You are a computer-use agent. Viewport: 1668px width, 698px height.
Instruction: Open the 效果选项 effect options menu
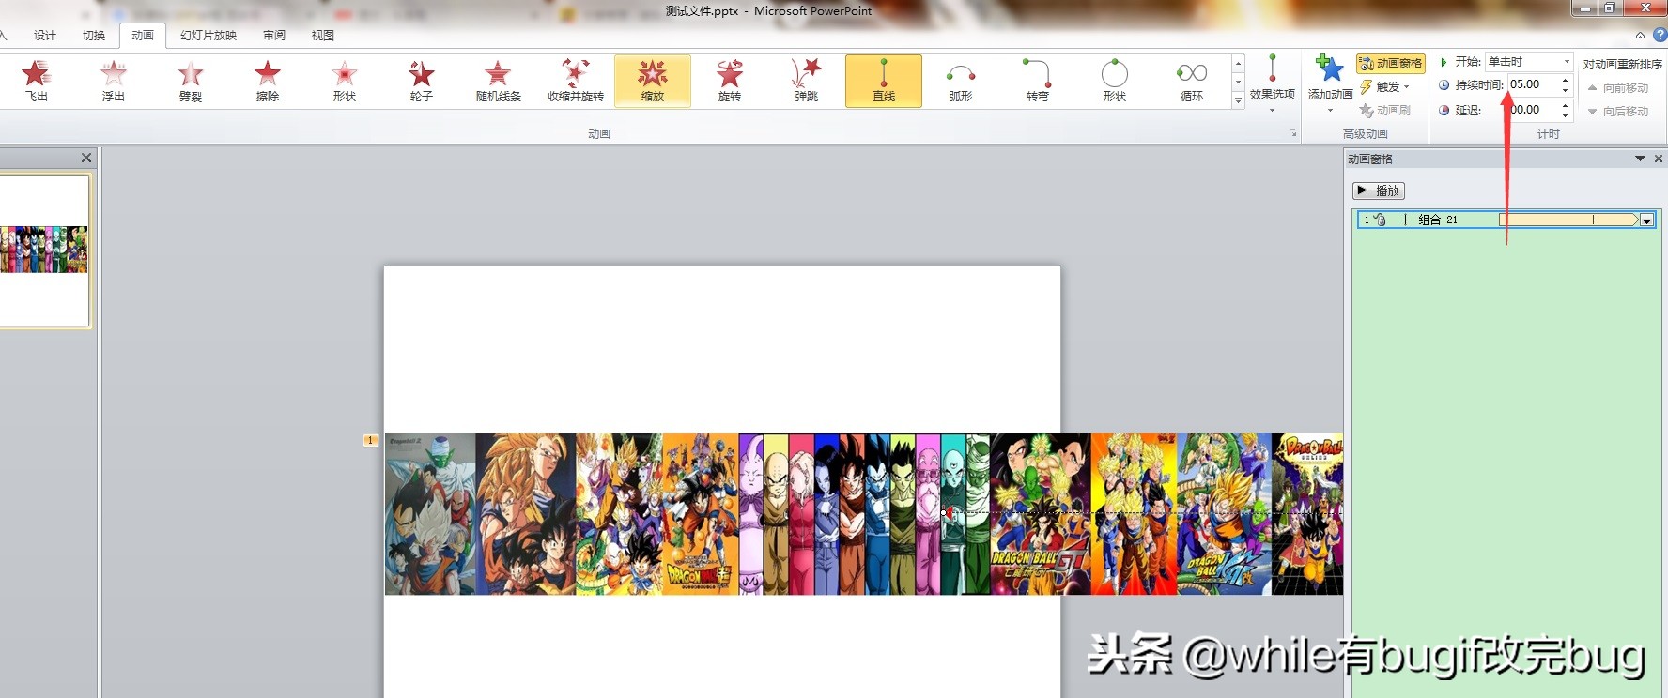(1273, 83)
